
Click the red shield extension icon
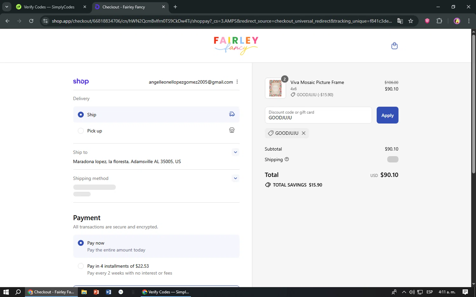(x=427, y=21)
